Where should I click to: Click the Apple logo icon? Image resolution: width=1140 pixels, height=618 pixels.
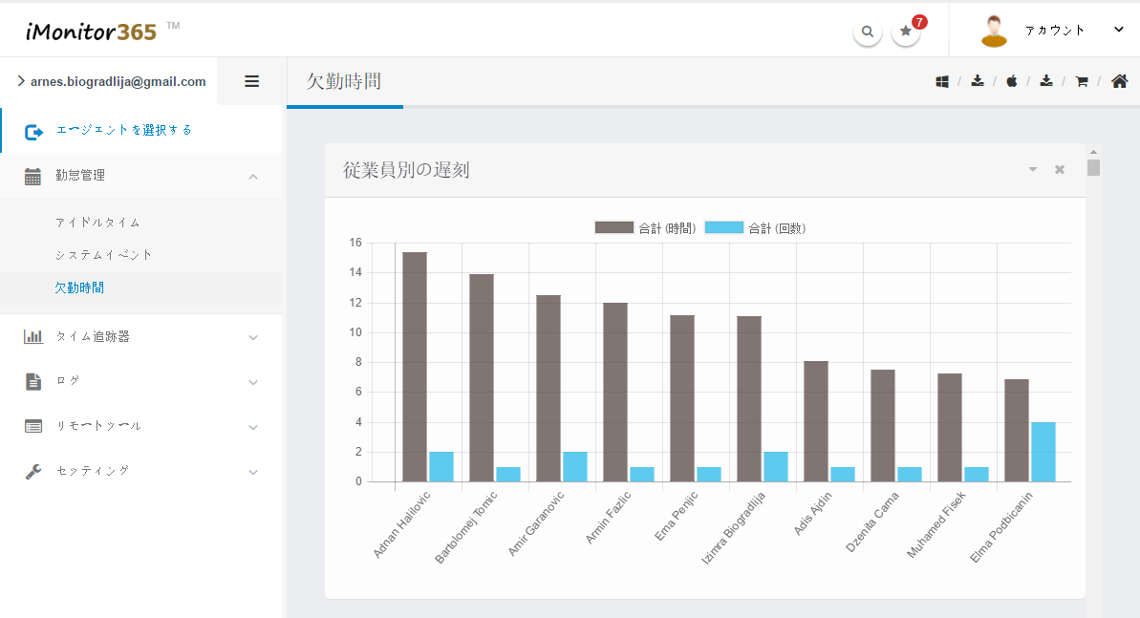click(x=1011, y=81)
